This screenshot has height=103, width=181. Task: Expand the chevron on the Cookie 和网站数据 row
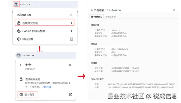(x=71, y=31)
